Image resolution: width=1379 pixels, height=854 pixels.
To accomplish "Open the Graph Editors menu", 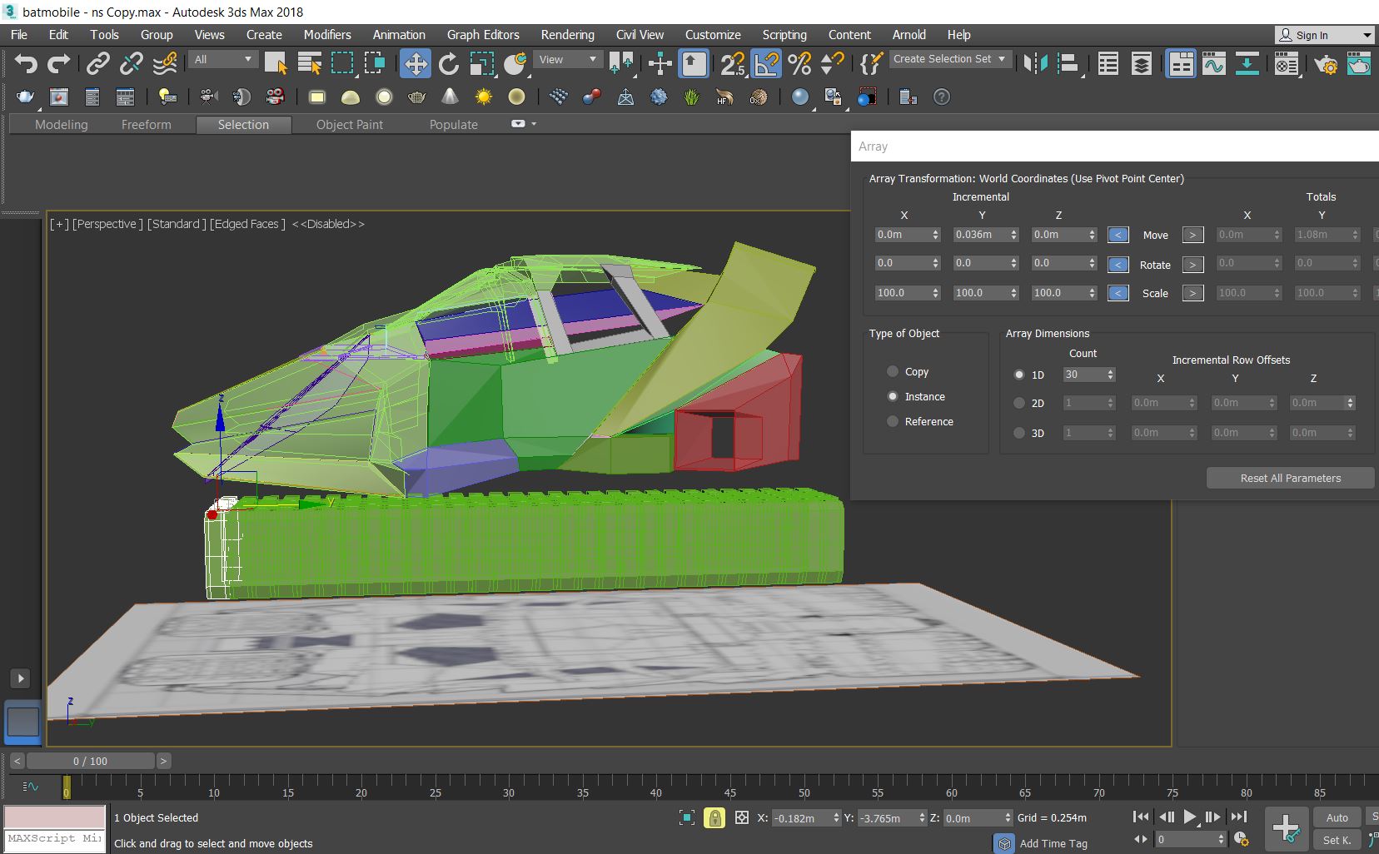I will point(483,35).
